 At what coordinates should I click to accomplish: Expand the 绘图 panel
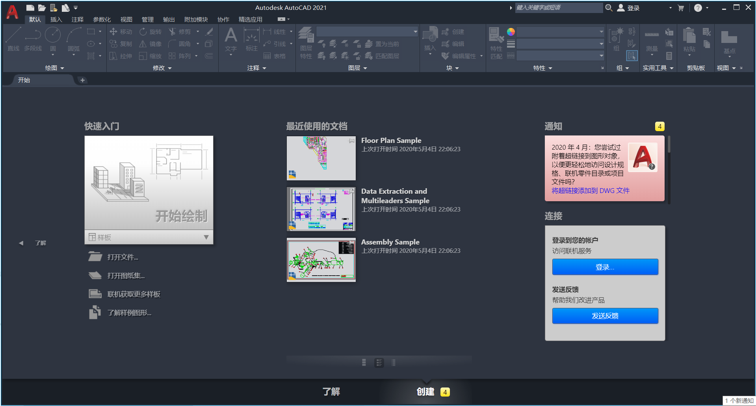pyautogui.click(x=55, y=68)
